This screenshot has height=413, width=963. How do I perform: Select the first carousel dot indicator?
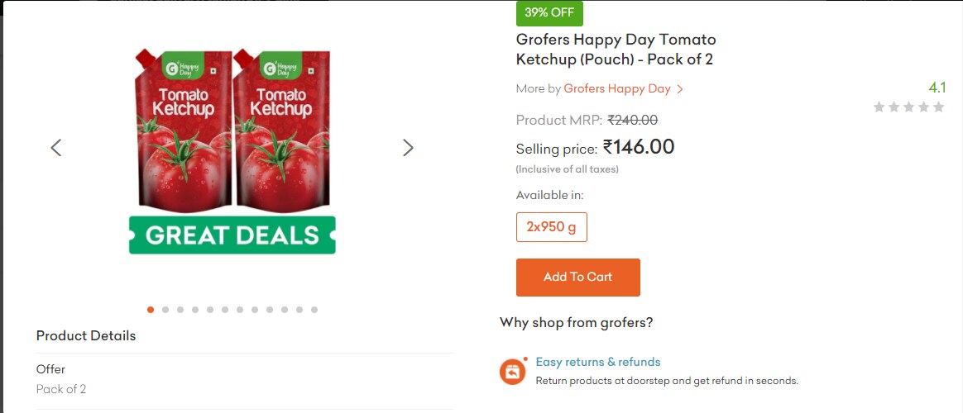(x=151, y=310)
